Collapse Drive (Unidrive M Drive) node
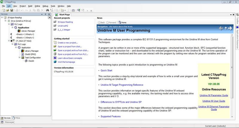The height and width of the screenshot is (128, 239). tap(5, 21)
